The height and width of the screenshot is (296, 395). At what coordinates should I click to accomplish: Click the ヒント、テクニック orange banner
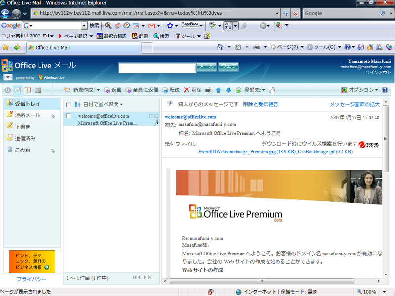point(32,261)
